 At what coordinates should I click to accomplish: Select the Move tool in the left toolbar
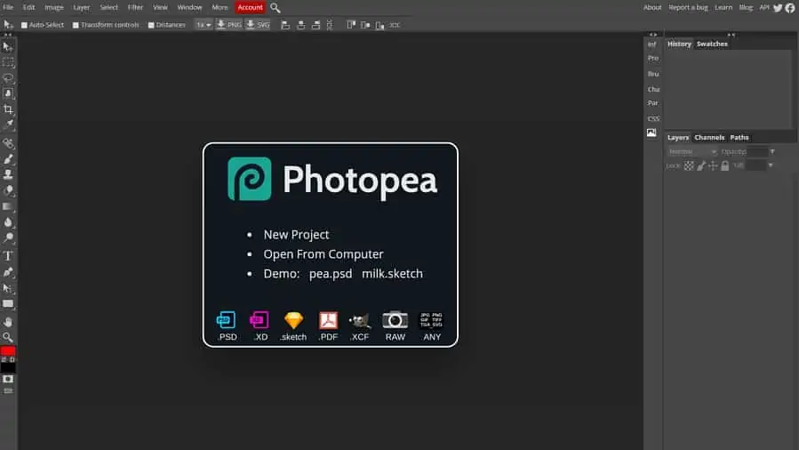tap(8, 47)
